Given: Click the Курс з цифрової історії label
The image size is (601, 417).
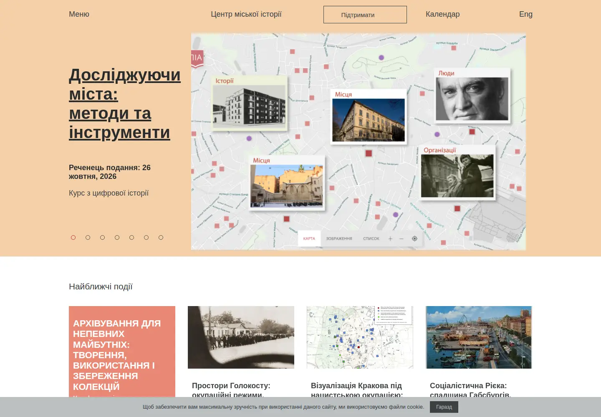Looking at the screenshot, I should 109,193.
